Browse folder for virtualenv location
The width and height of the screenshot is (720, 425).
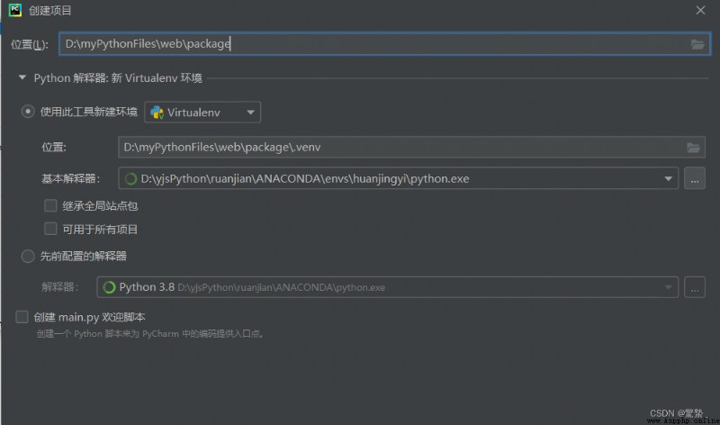[x=693, y=148]
